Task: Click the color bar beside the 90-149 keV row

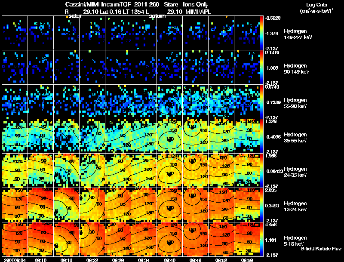Action: pyautogui.click(x=261, y=68)
